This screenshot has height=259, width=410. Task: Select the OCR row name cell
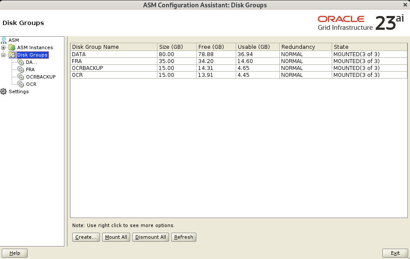coord(114,75)
